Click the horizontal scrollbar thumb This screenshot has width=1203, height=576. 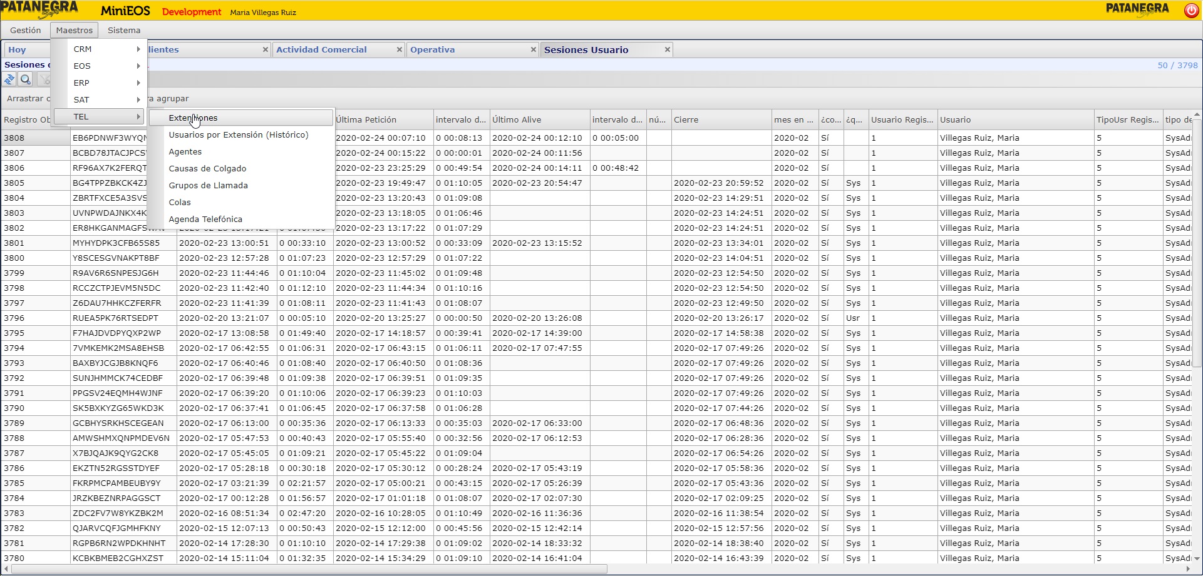tap(309, 569)
